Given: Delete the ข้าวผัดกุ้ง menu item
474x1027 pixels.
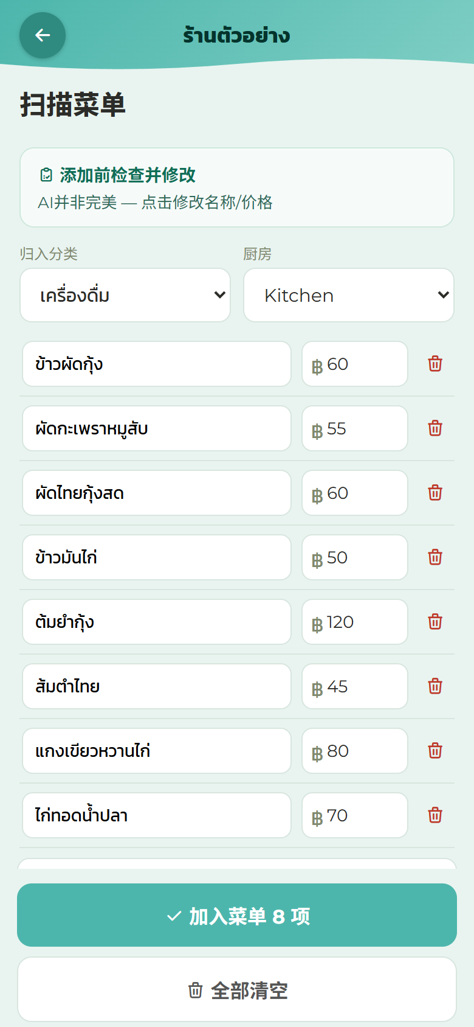Looking at the screenshot, I should click(x=435, y=364).
